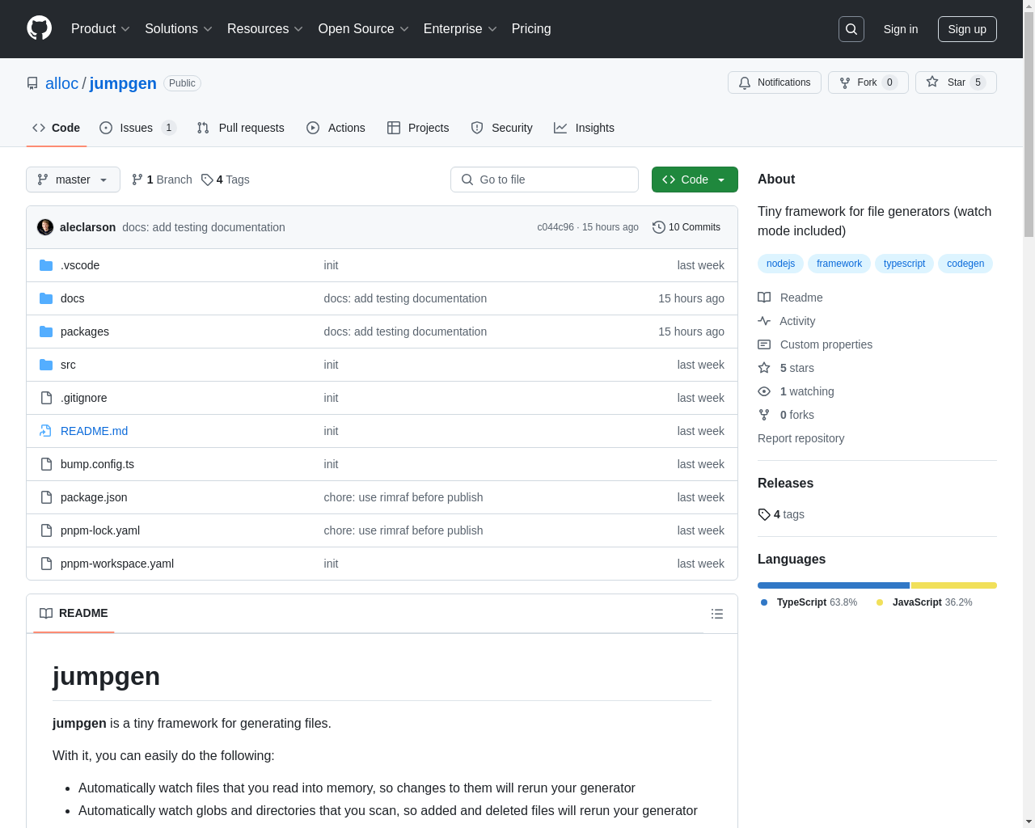The height and width of the screenshot is (828, 1035).
Task: Click the commits history clock icon
Action: 659,227
